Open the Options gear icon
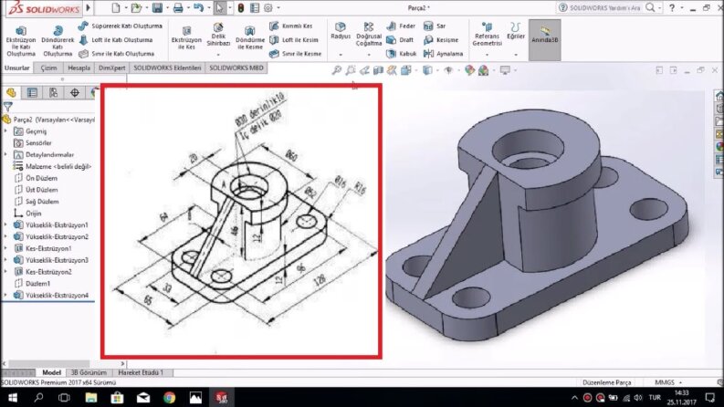 pos(268,8)
